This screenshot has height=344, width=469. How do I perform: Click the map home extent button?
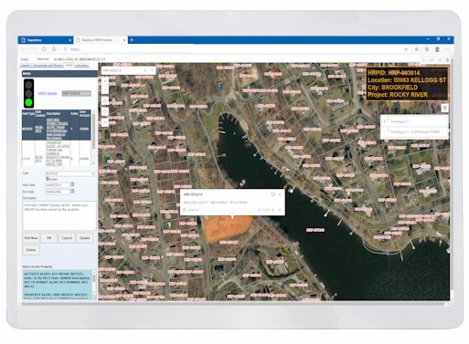point(105,100)
